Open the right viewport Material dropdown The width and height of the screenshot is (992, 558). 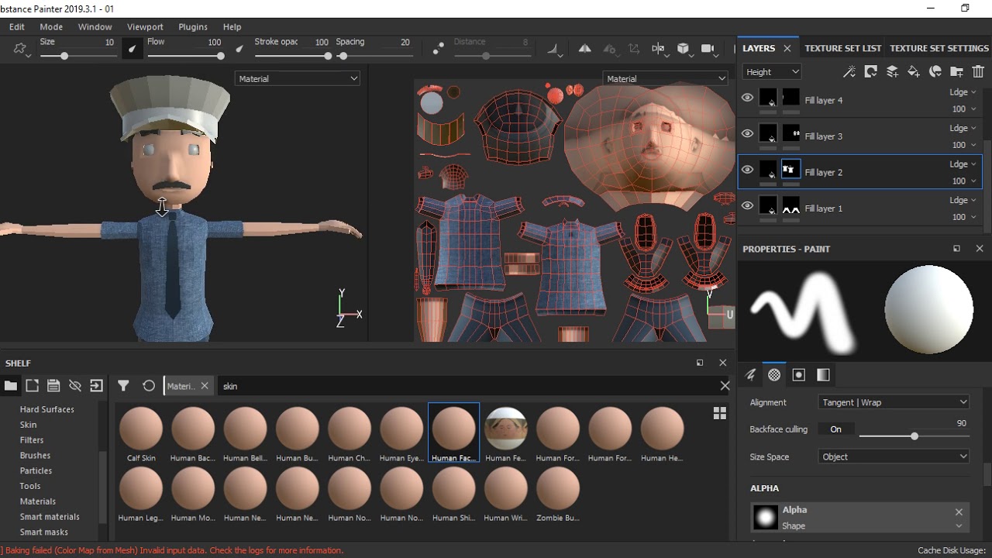(665, 79)
